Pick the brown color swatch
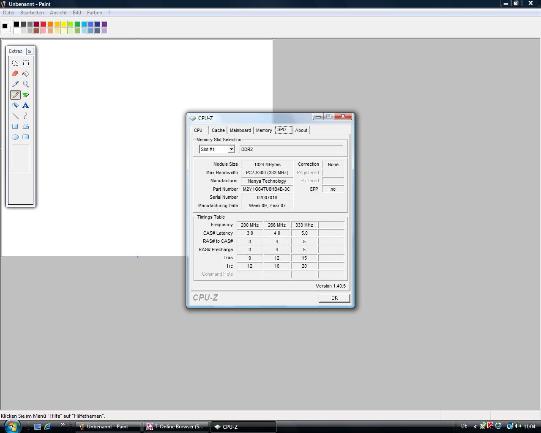The image size is (541, 433). [37, 31]
